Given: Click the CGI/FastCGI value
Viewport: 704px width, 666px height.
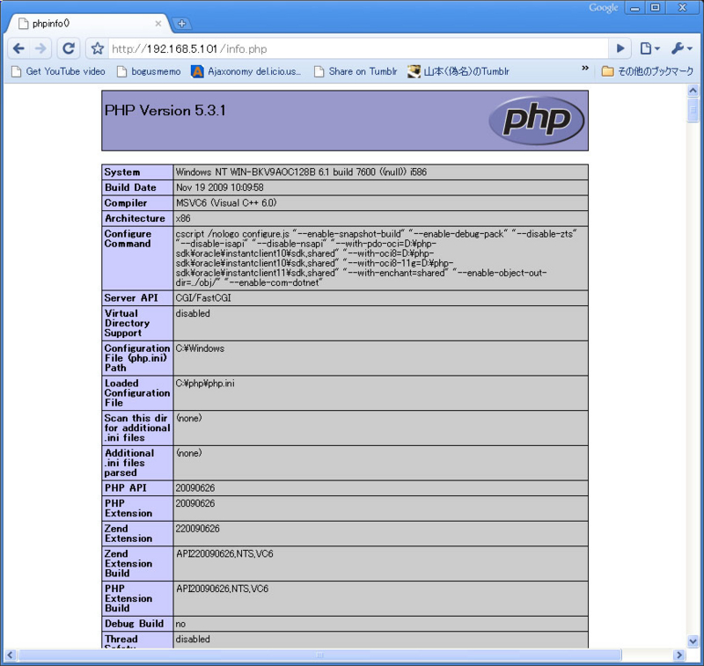Looking at the screenshot, I should point(203,298).
